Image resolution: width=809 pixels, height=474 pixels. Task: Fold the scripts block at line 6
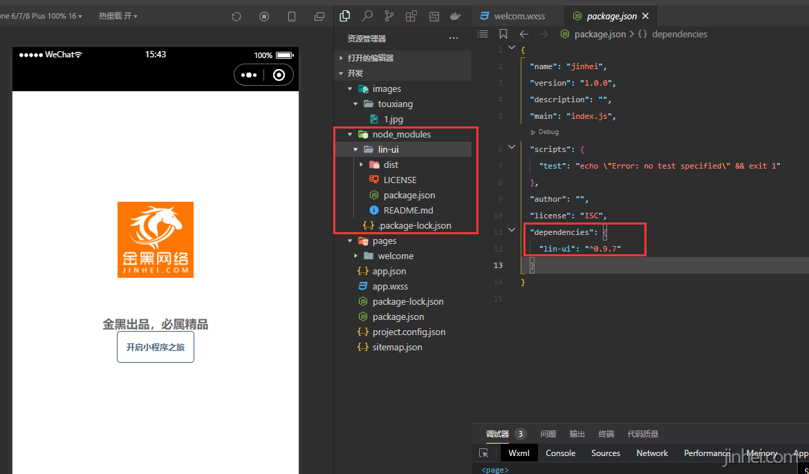pos(511,147)
